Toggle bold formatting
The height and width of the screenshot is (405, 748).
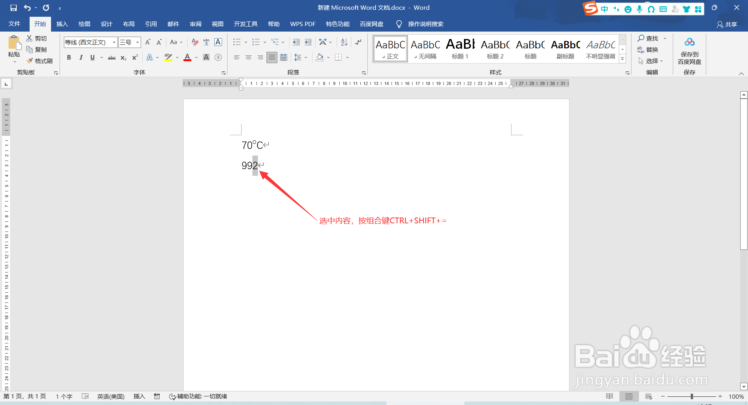(69, 57)
